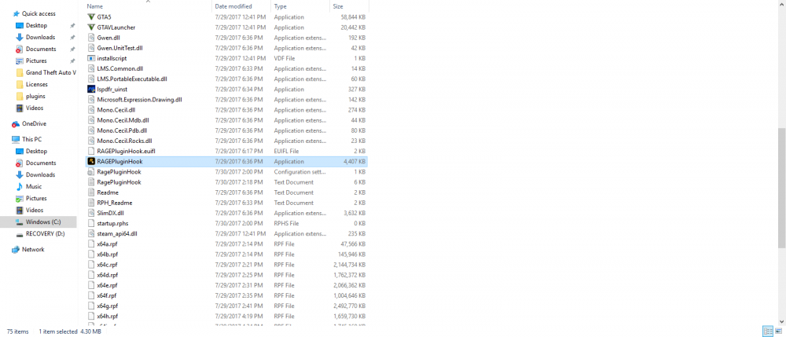
Task: Click the RAGEPluginHook application icon
Action: tap(90, 161)
